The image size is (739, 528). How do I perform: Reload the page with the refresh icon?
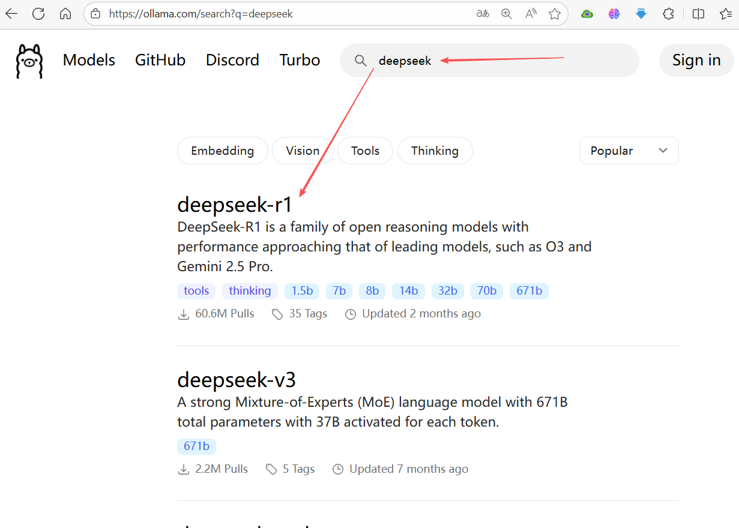click(38, 14)
